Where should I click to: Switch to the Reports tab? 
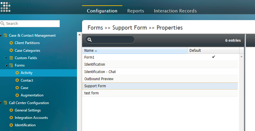pos(136,11)
